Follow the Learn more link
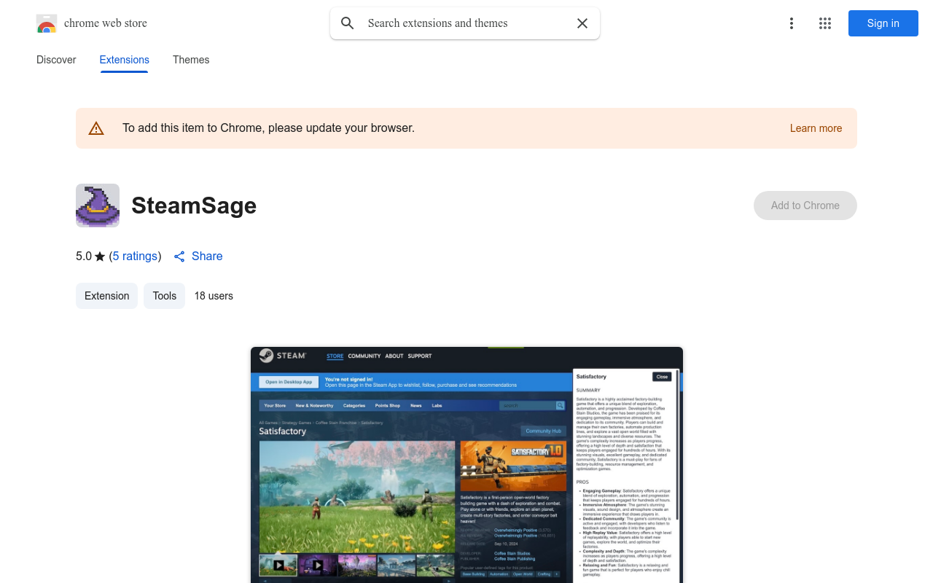 click(x=816, y=128)
